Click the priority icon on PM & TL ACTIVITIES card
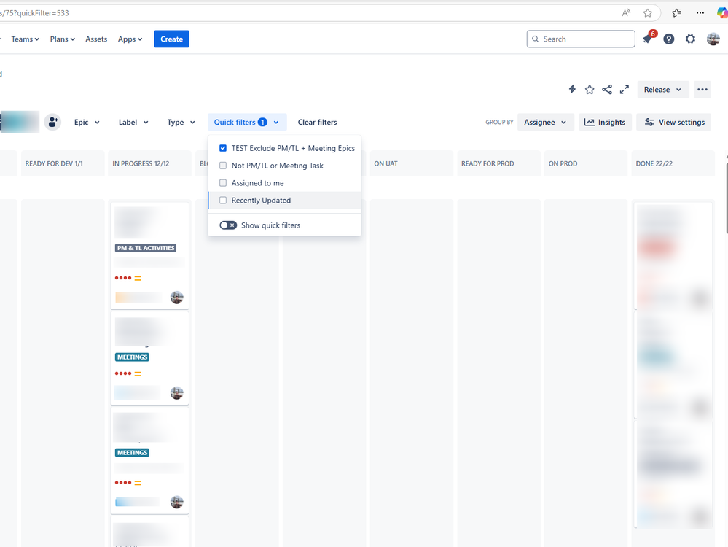Screen dimensions: 728x547 click(138, 278)
